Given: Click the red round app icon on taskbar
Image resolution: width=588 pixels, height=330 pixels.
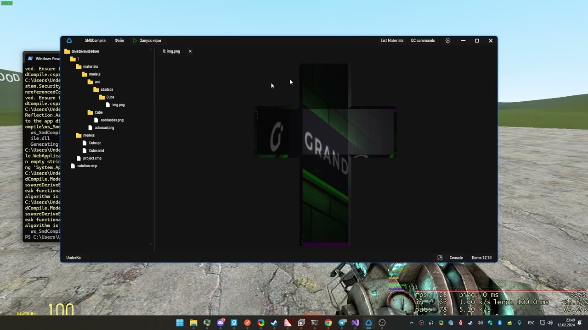Looking at the screenshot, I should [x=247, y=323].
